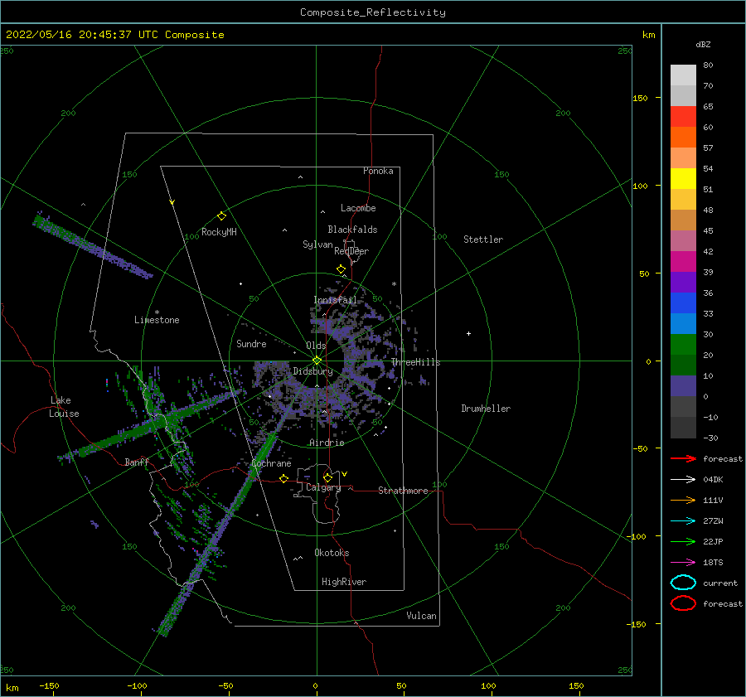
Task: Click the yellow diamond marker above Calgary
Action: (x=327, y=477)
